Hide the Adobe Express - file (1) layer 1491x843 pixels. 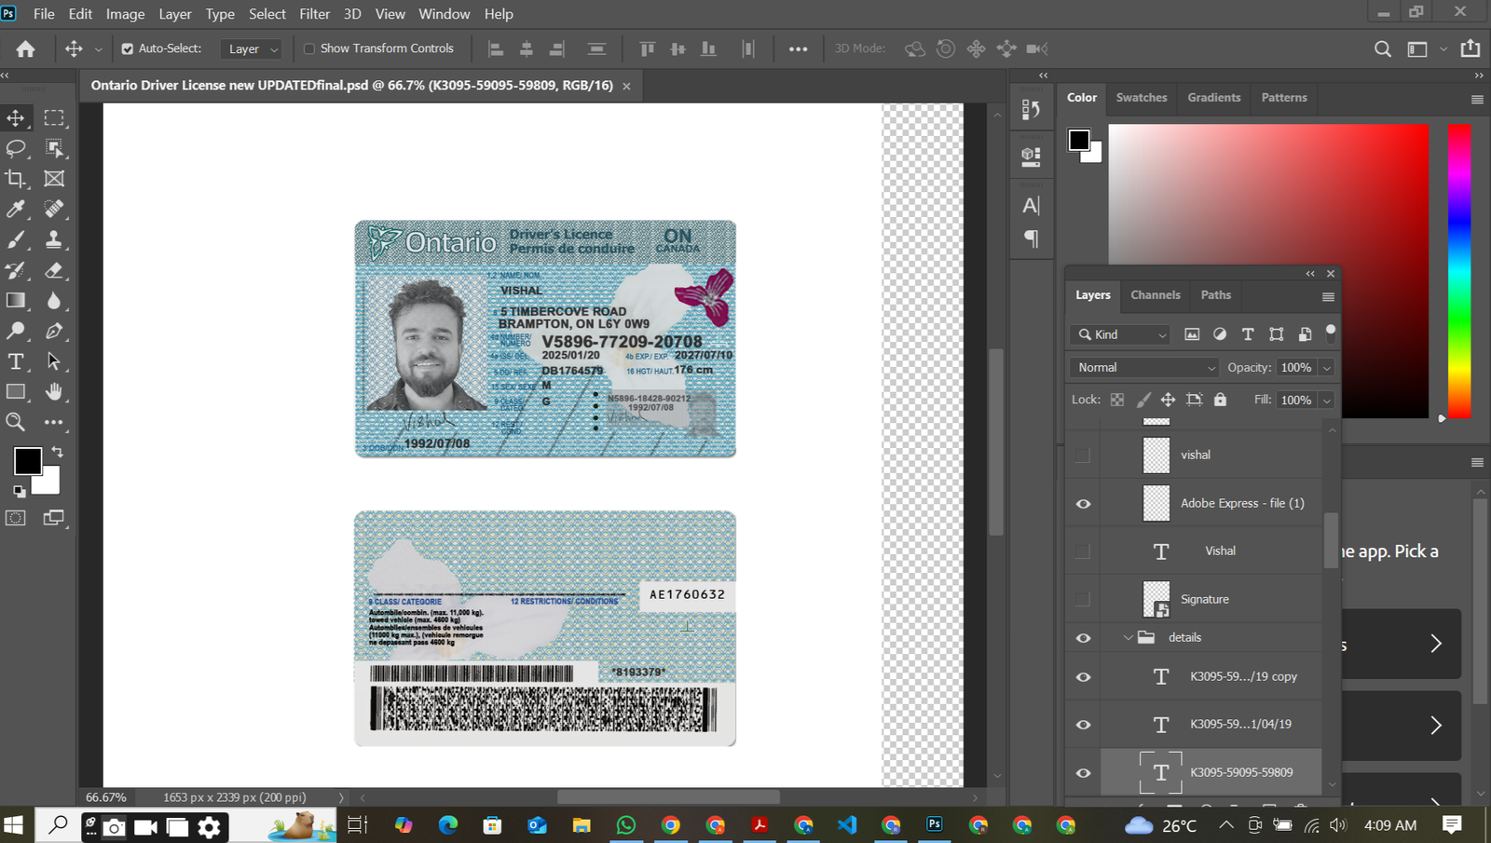click(1083, 504)
